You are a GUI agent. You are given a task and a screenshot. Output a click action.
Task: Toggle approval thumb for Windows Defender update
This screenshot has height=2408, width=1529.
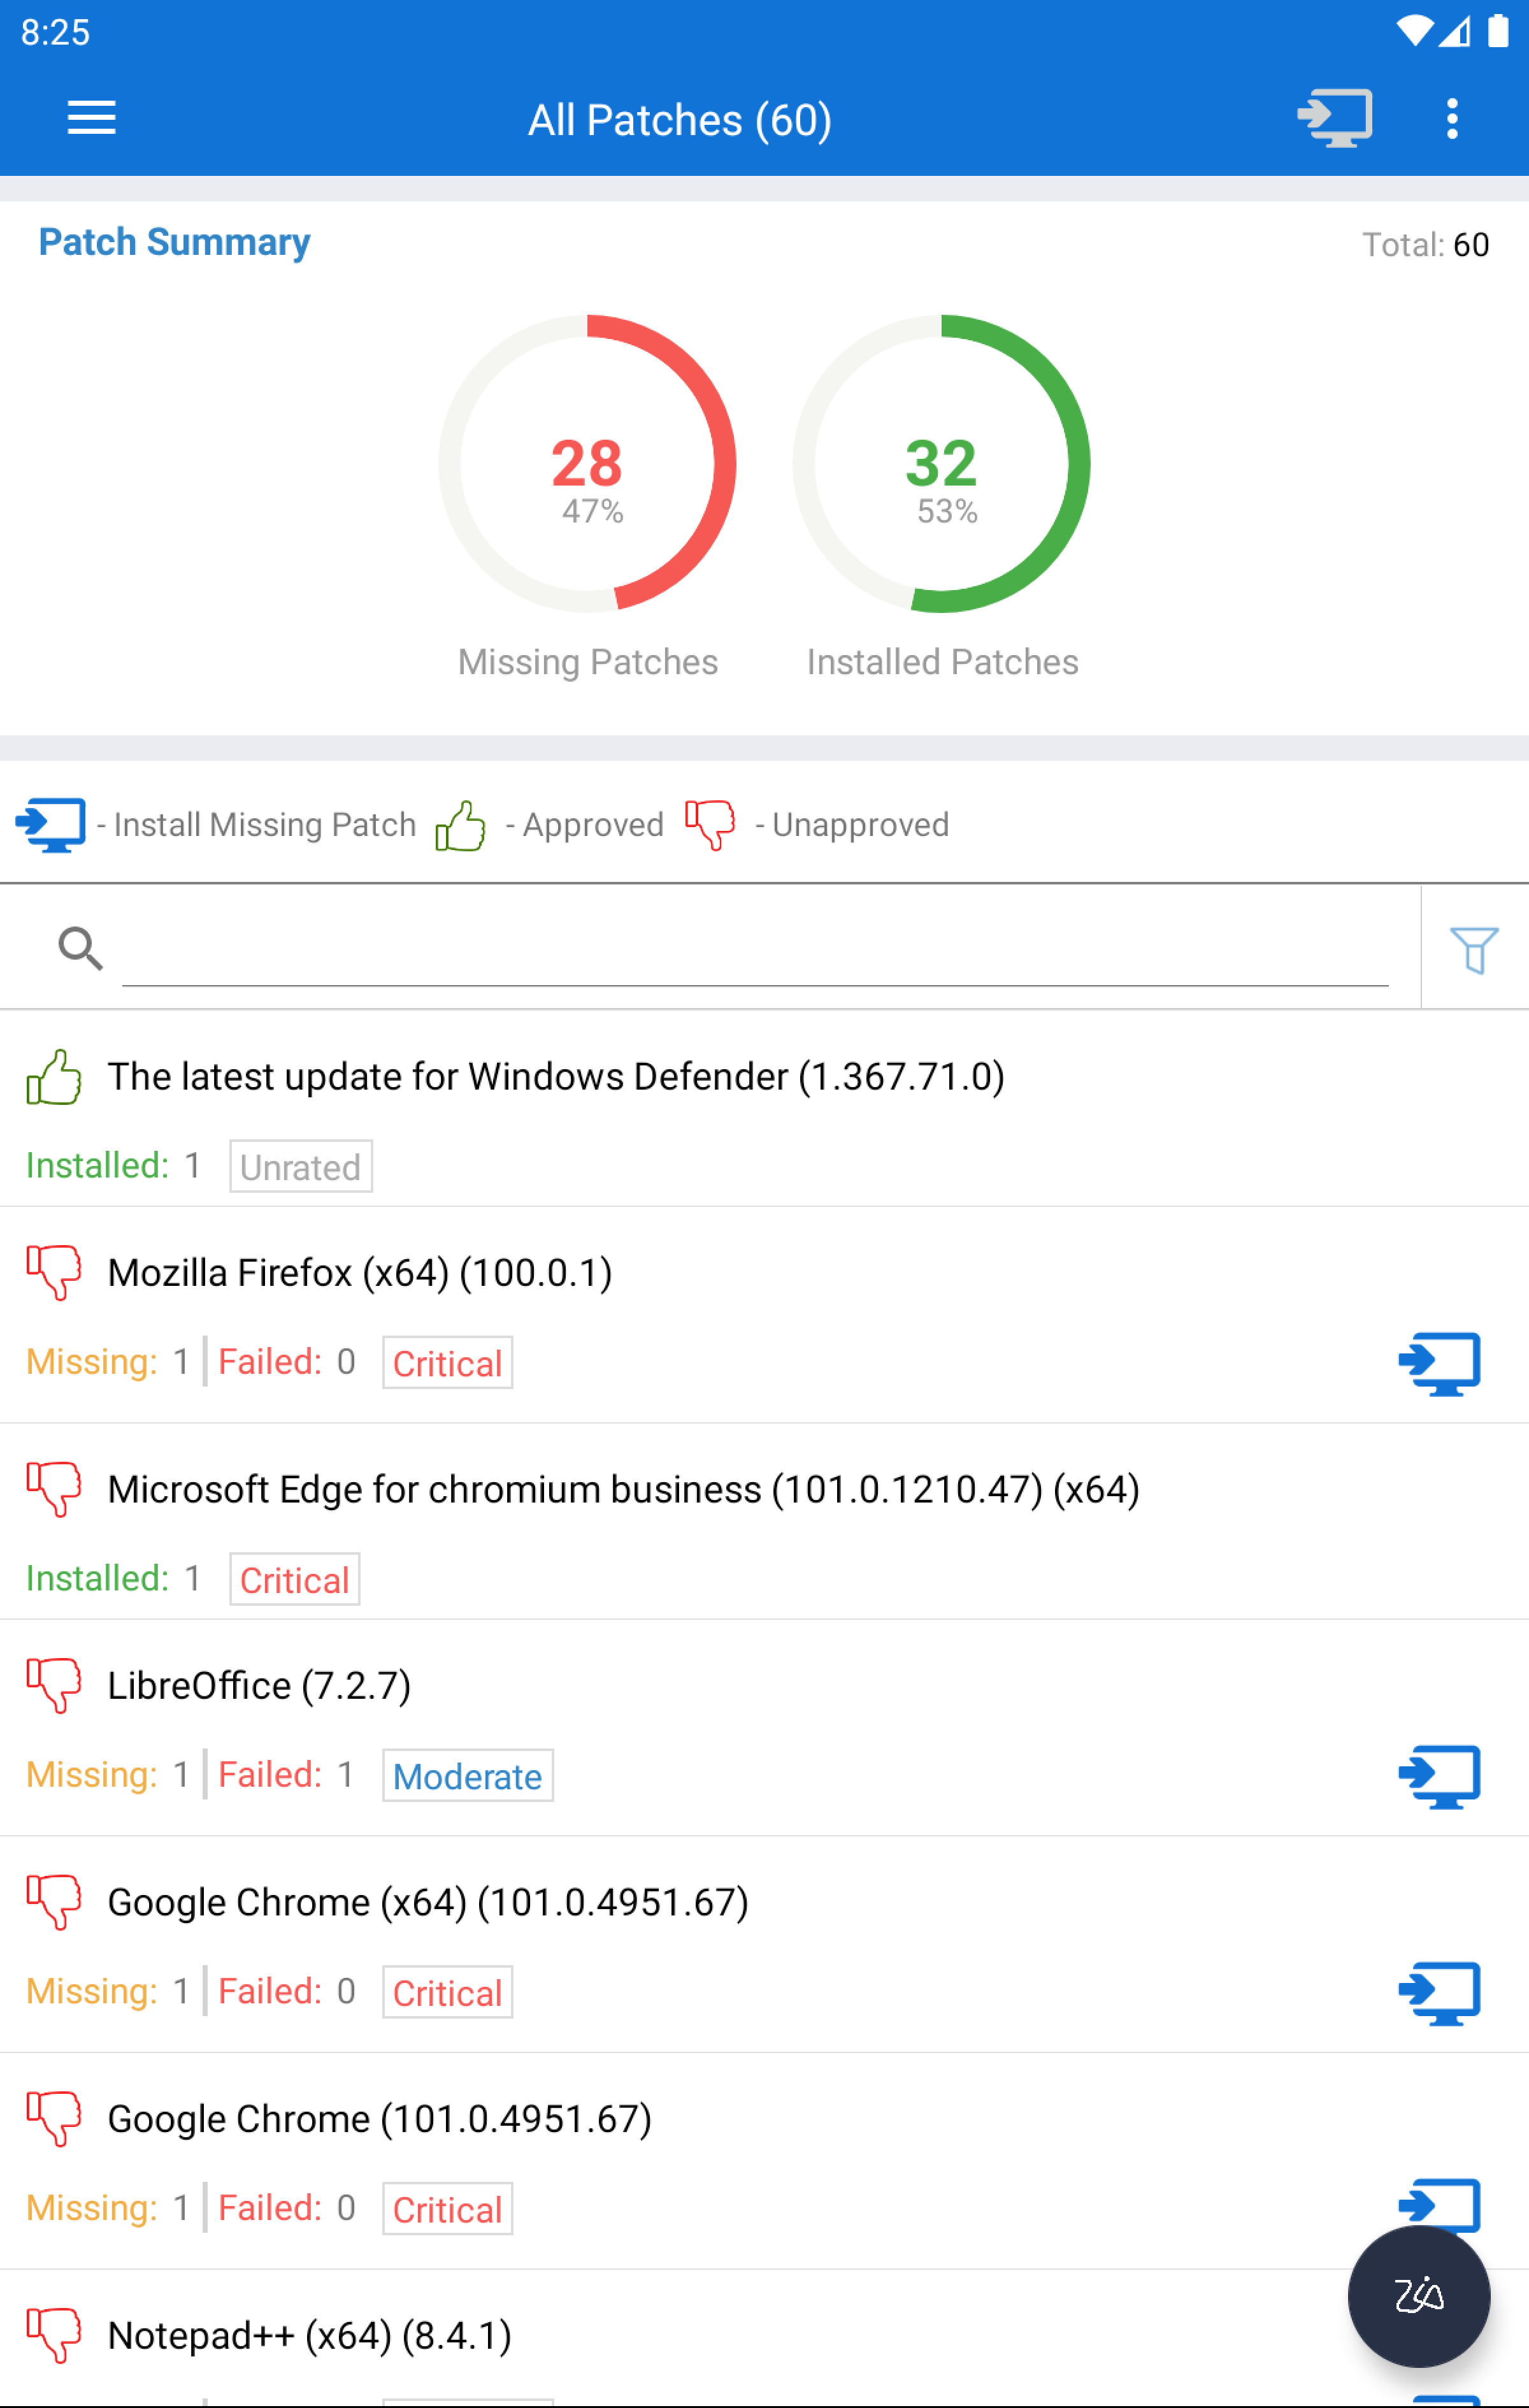point(53,1077)
